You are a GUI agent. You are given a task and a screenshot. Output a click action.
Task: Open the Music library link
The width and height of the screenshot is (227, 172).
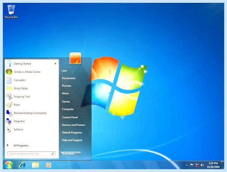coord(65,93)
